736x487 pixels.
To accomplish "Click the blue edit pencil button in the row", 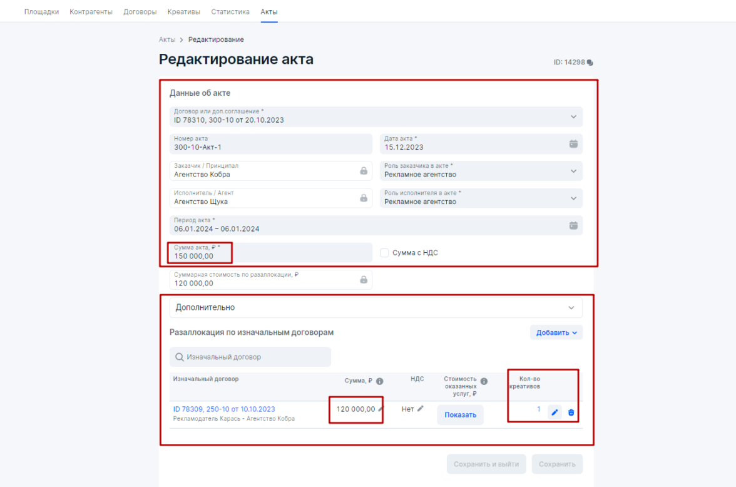I will [x=555, y=413].
